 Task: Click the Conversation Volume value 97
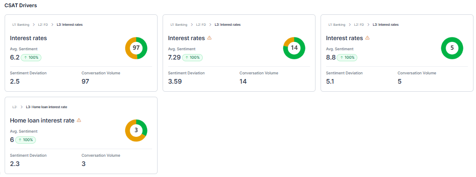pyautogui.click(x=85, y=81)
